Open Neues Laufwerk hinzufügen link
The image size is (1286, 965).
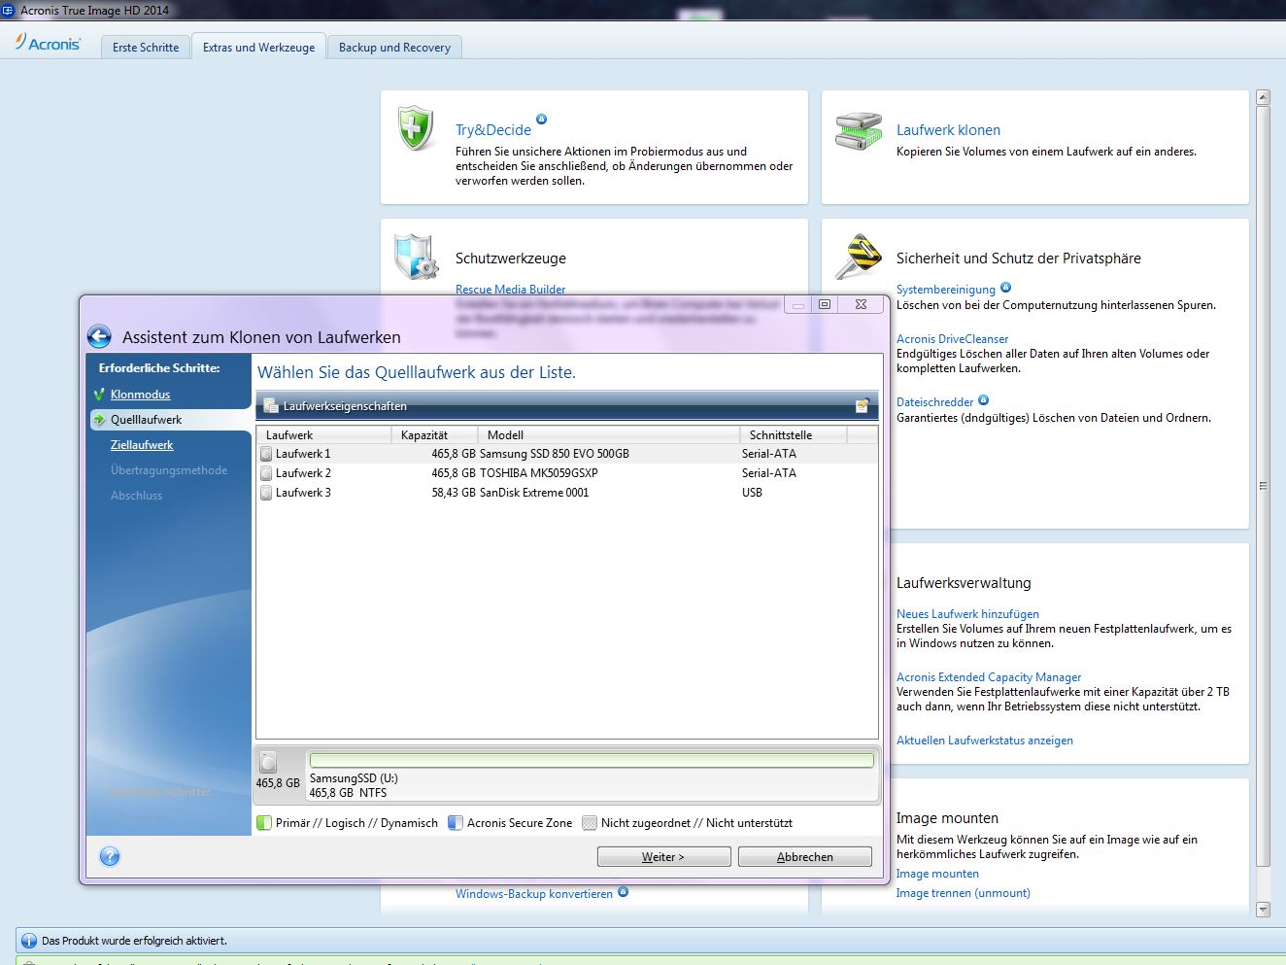(x=967, y=614)
